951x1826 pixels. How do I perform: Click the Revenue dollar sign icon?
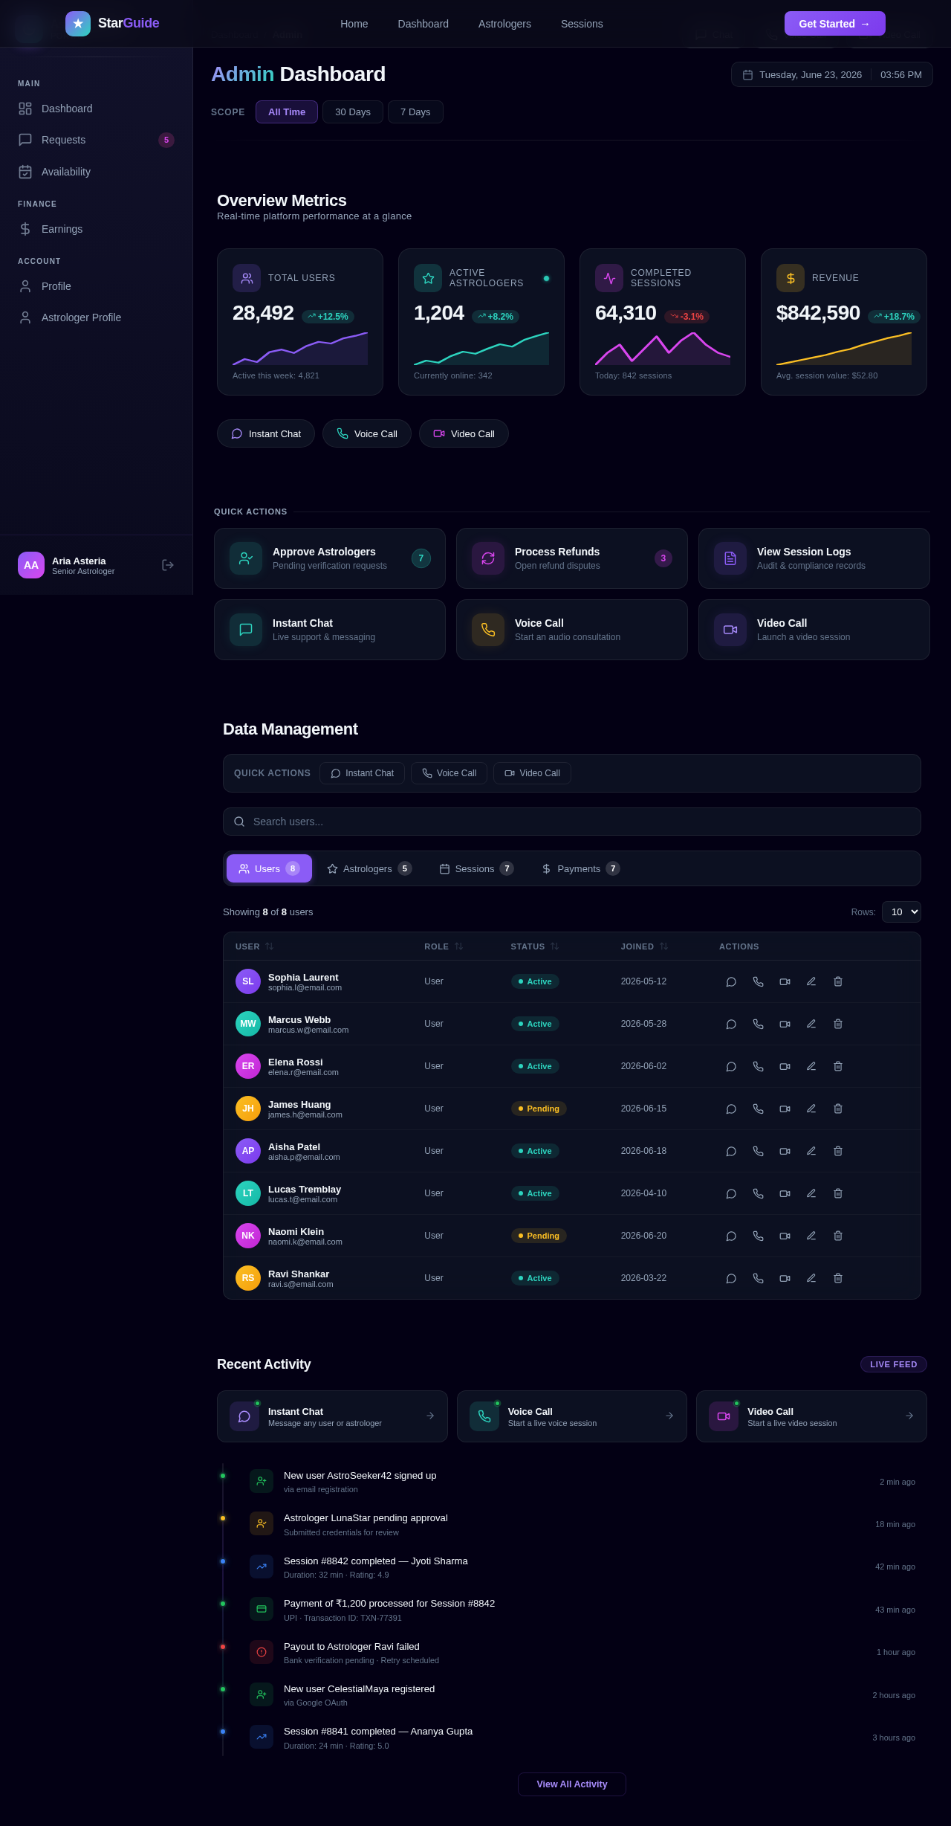coord(791,278)
